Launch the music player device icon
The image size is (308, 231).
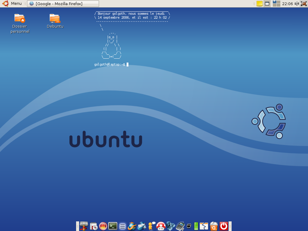180,226
